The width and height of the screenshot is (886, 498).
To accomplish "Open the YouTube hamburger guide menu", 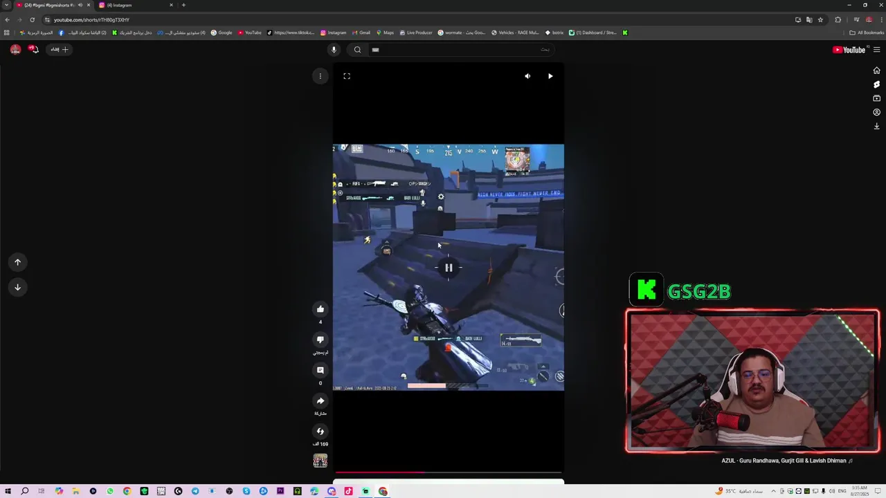I will (x=876, y=50).
